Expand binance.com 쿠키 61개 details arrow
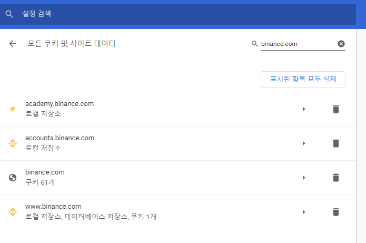366x243 pixels. 304,178
